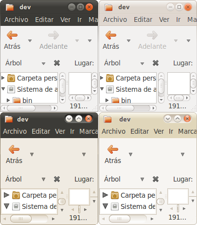197x225 pixels.
Task: Click Sistema de drive icon, bottom-right window
Action: tap(115, 206)
